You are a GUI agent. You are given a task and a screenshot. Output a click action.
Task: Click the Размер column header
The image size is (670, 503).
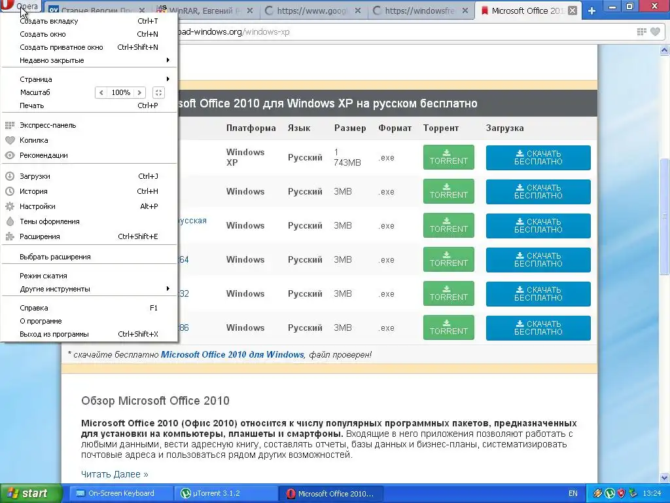[x=350, y=128]
